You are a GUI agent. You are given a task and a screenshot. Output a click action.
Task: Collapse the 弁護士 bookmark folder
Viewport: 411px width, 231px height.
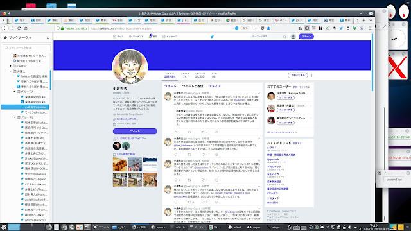11,71
